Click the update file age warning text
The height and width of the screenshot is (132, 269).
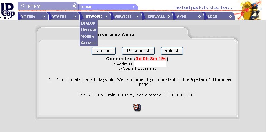(144, 82)
